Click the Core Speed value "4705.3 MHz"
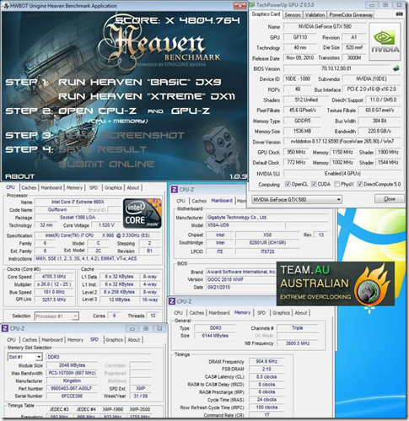409x421 pixels. click(54, 277)
